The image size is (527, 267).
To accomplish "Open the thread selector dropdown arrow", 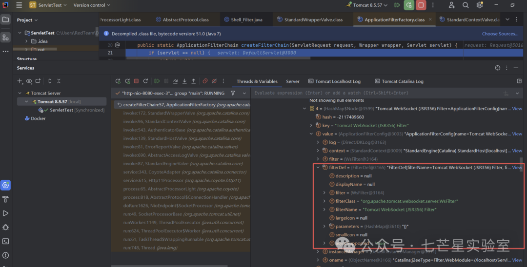I will point(244,93).
